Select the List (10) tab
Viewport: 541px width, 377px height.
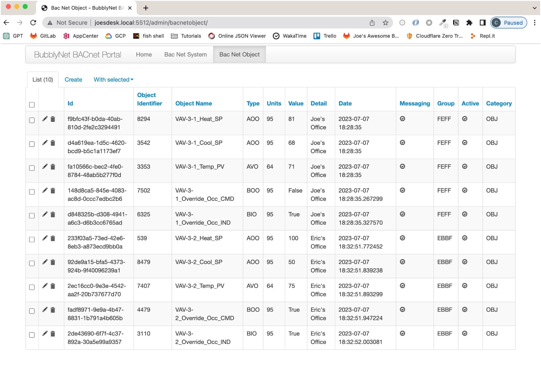point(42,79)
